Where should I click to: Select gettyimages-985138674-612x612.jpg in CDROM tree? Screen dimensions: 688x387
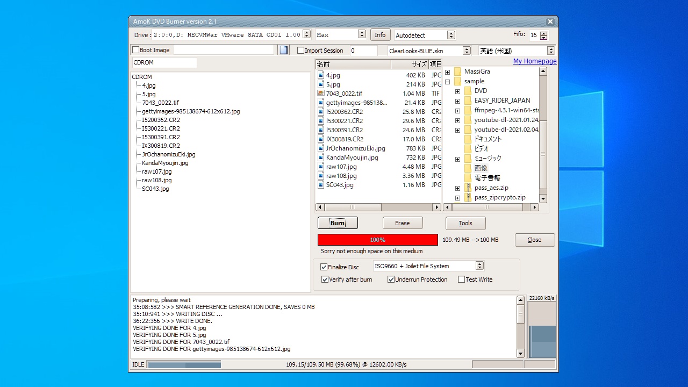191,111
